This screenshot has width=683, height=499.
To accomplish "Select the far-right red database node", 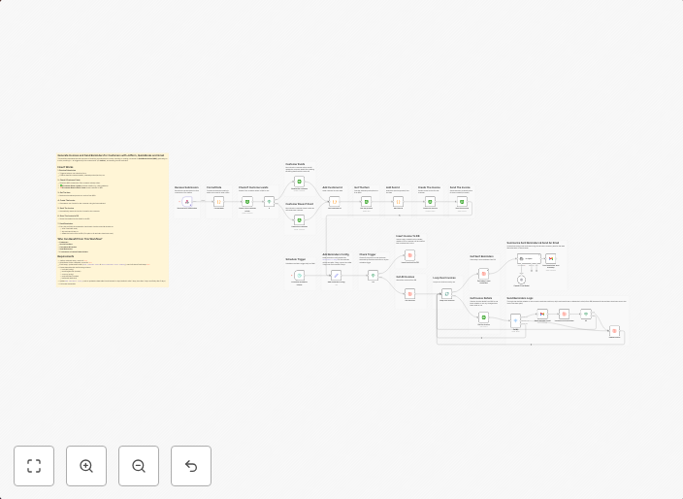I will (615, 331).
